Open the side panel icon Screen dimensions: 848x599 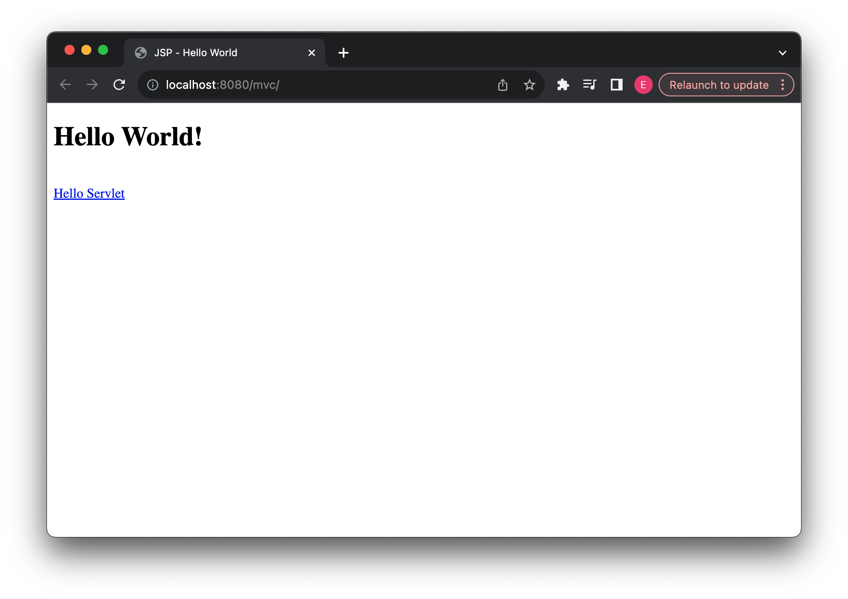[616, 85]
